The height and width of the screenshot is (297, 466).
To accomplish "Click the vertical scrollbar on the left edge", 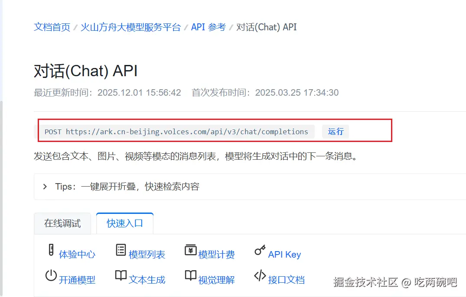I will pos(1,198).
